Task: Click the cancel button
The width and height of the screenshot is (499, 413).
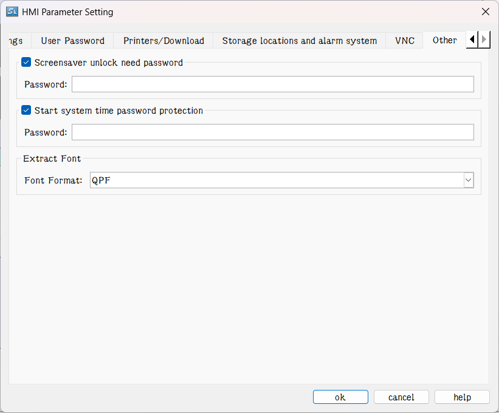Action: point(401,397)
